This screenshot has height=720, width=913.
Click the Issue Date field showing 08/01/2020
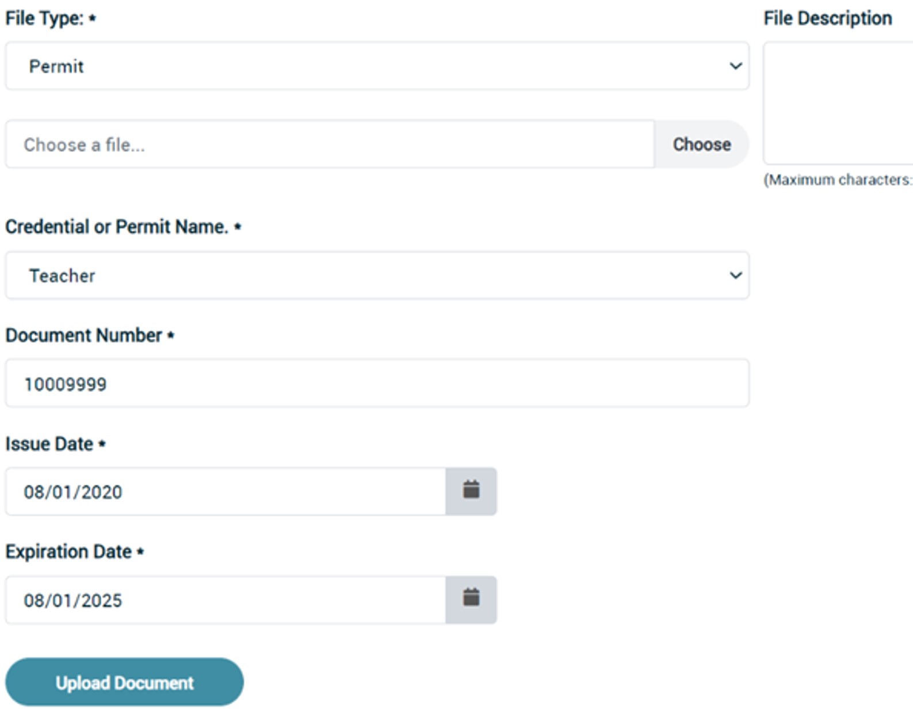pos(226,492)
